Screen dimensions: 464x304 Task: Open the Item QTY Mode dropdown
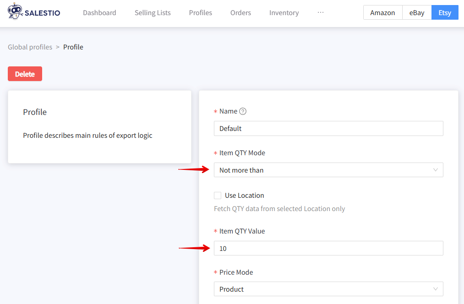tap(328, 170)
